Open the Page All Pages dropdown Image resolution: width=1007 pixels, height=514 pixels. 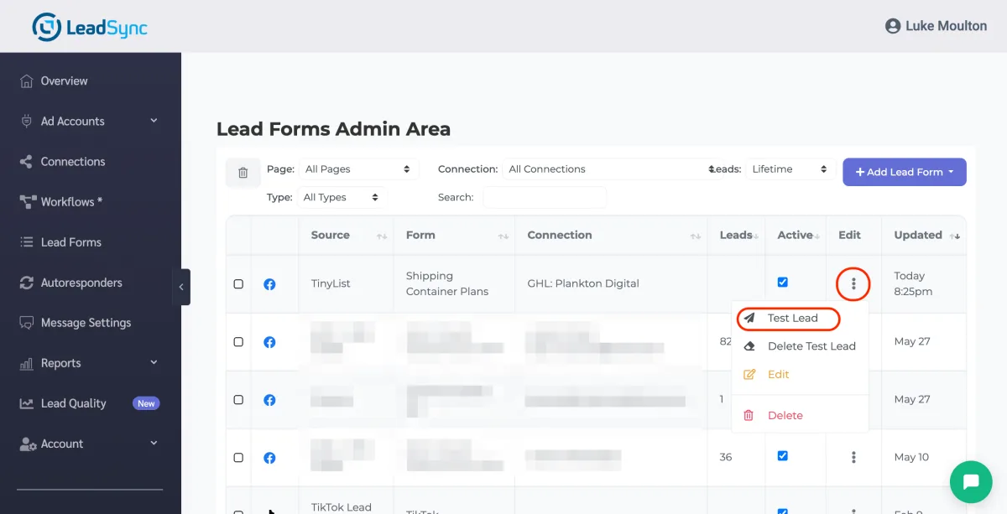click(x=358, y=169)
